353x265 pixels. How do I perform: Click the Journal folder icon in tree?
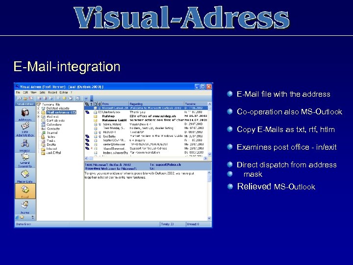click(x=43, y=132)
